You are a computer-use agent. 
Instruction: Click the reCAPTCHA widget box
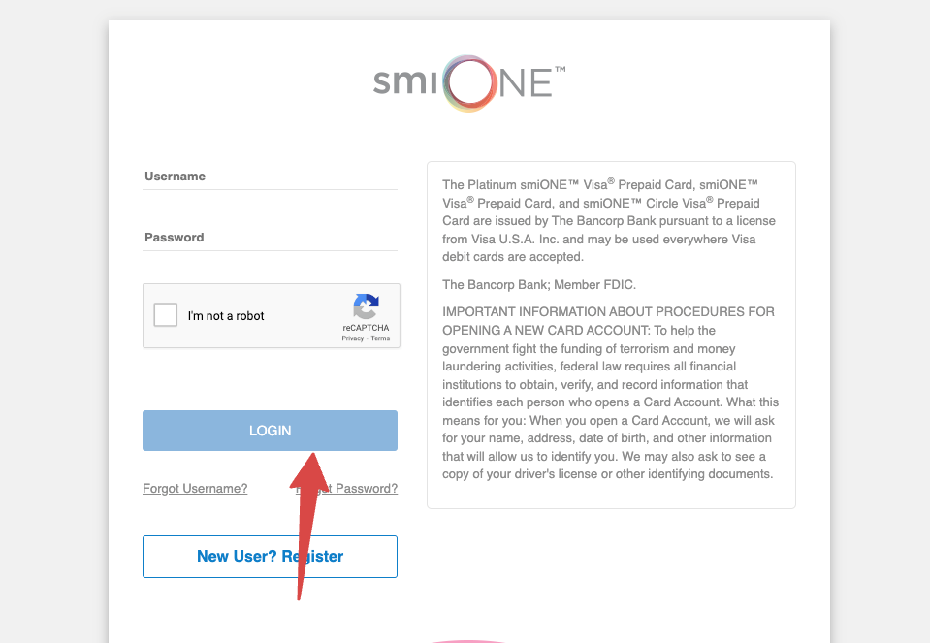coord(272,315)
